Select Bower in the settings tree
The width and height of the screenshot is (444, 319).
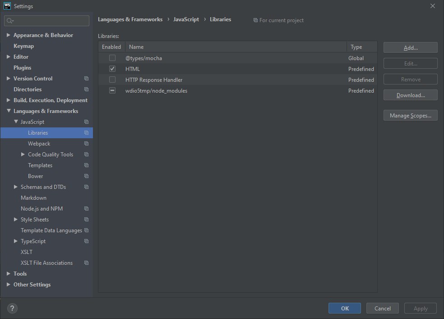(x=35, y=176)
